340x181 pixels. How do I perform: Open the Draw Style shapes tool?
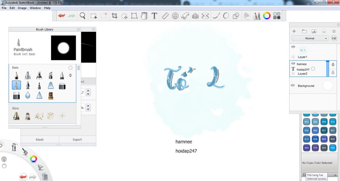click(236, 16)
